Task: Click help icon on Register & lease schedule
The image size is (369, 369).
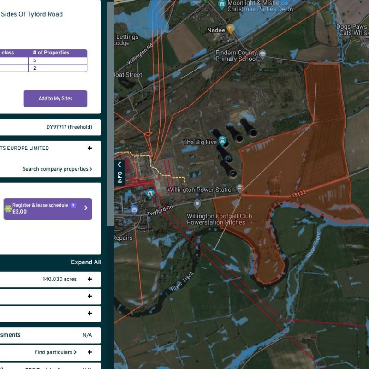Action: [73, 205]
